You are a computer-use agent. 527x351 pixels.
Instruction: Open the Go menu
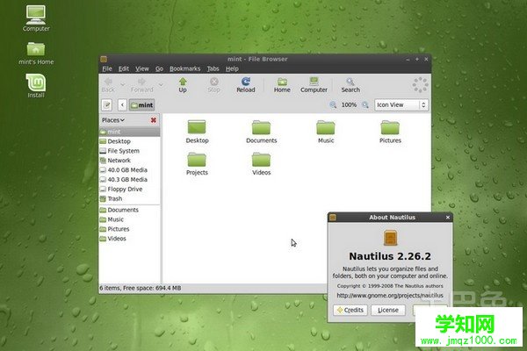tap(159, 68)
